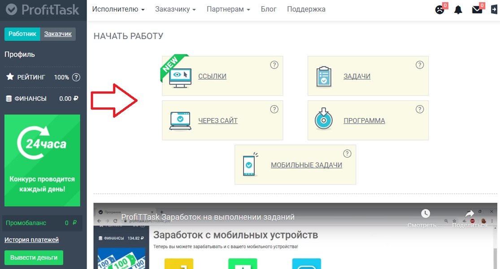Click the clipboard icon for ЗАДАЧИ

[324, 77]
